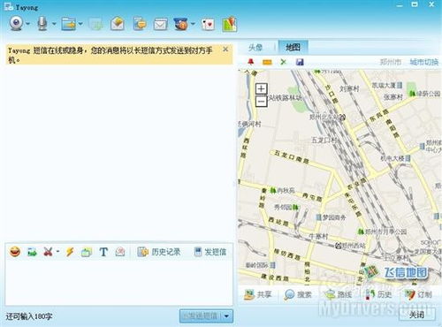
Task: Click the microphone voice chat icon
Action: tap(42, 23)
